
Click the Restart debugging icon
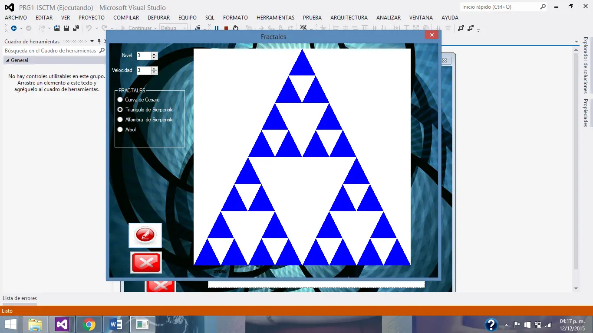pos(236,28)
